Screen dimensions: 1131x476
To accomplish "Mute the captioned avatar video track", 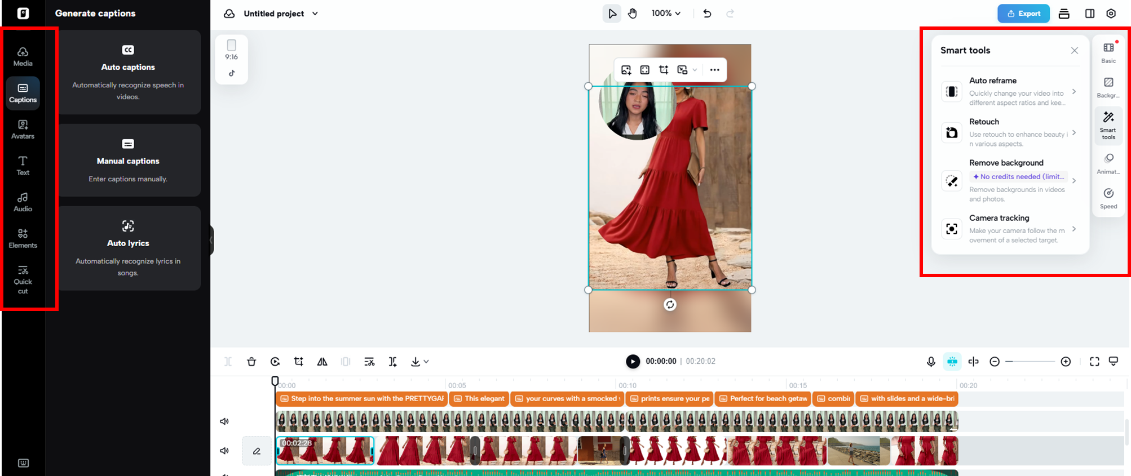I will click(x=224, y=421).
